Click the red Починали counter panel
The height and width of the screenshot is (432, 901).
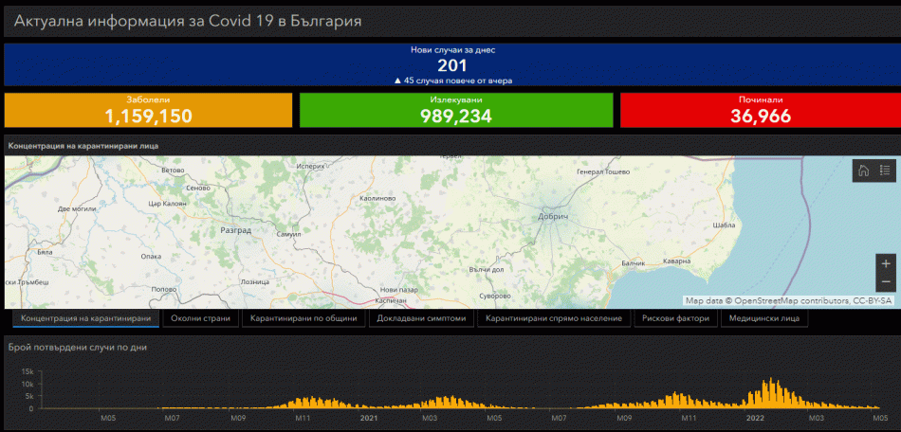click(761, 110)
